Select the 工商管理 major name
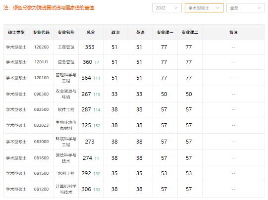Image resolution: width=268 pixels, height=200 pixels. (x=66, y=47)
